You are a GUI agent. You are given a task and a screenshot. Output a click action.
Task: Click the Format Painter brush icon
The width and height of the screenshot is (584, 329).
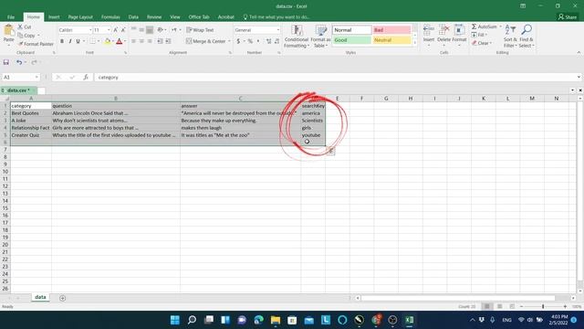(20, 44)
